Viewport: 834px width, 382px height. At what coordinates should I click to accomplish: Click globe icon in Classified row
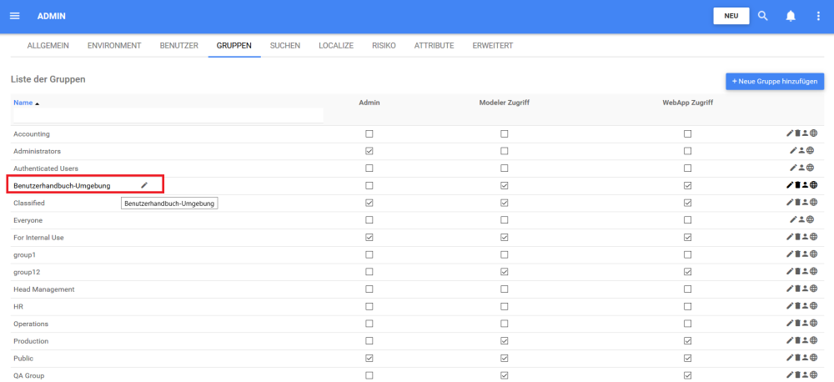[813, 203]
